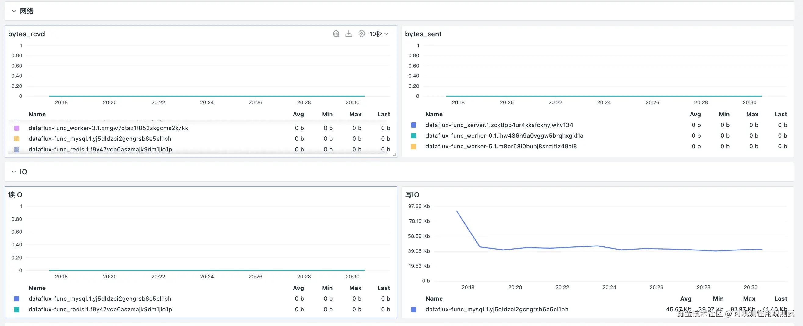Toggle the dataflux-func_worker-3.1 series swatch

coord(16,128)
